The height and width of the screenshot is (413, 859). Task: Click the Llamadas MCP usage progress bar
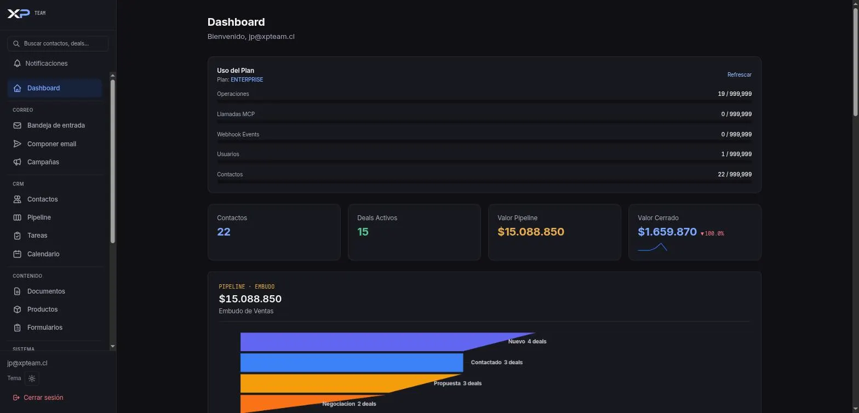click(x=484, y=122)
